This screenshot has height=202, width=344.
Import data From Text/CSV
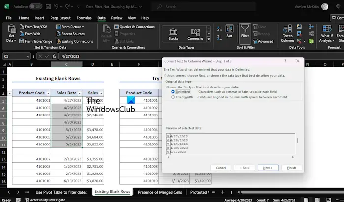click(33, 27)
